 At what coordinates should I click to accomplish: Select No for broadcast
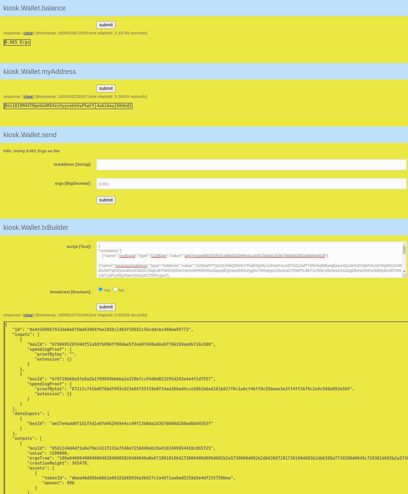tap(115, 289)
